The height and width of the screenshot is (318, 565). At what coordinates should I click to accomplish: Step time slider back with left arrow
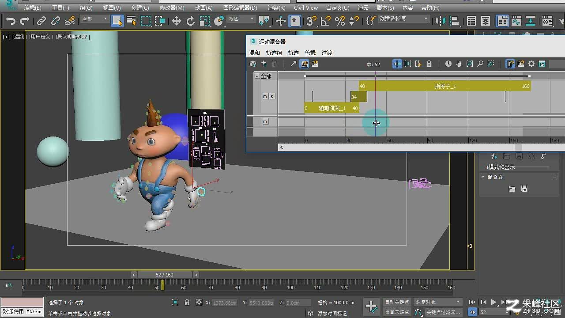(134, 275)
